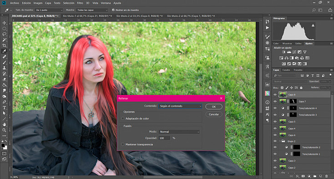Viewport: 334px width, 179px height.
Task: Open the Archivo menu
Action: [15, 3]
